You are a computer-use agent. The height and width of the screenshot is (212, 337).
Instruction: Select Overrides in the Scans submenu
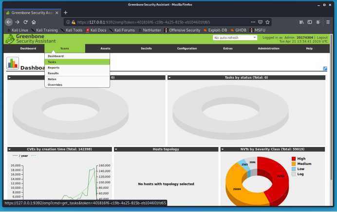tap(77, 85)
